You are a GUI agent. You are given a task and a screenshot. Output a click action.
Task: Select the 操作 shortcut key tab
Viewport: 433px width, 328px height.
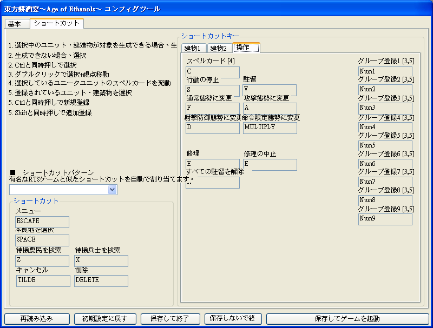(246, 48)
